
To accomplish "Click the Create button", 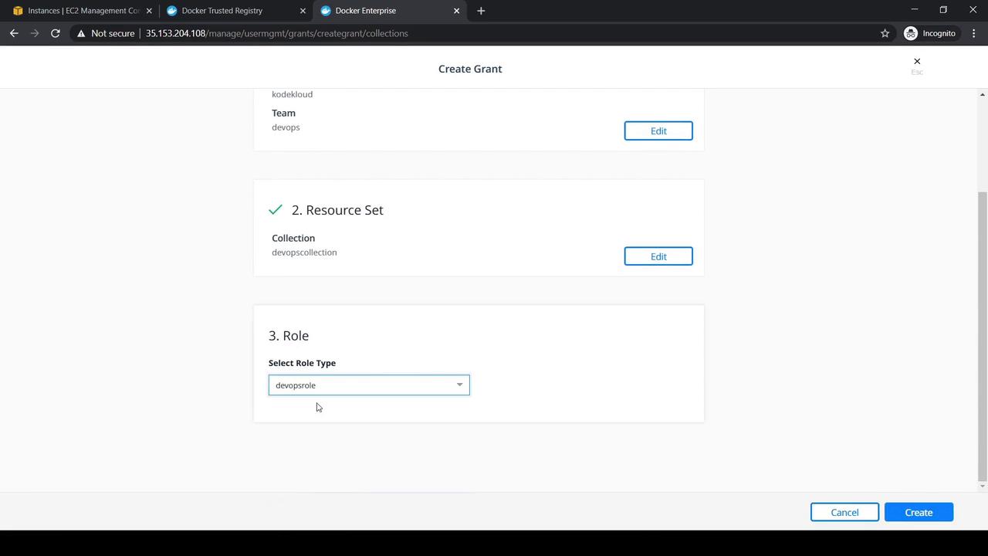I will [919, 513].
